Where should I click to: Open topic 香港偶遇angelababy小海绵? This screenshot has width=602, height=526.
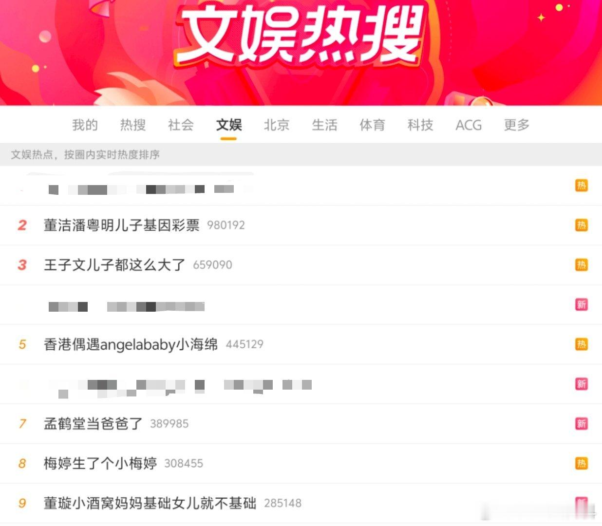[x=131, y=344]
